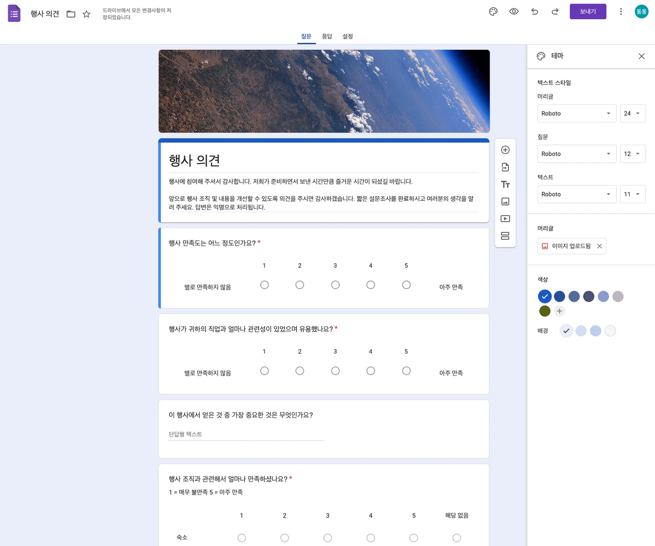Viewport: 655px width, 546px height.
Task: Switch to the 설정 tab
Action: point(348,37)
